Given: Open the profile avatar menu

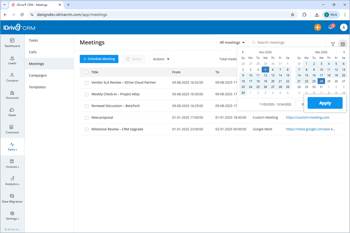Looking at the screenshot, I should click(343, 27).
